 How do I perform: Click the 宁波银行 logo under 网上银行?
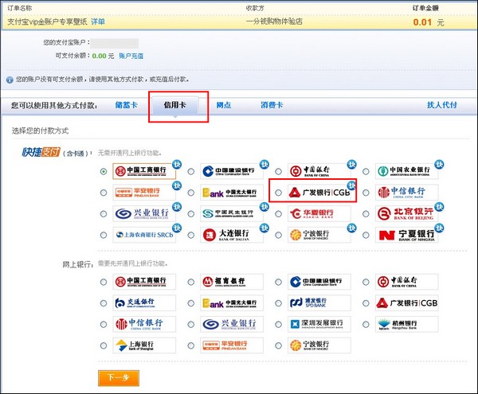[x=319, y=345]
